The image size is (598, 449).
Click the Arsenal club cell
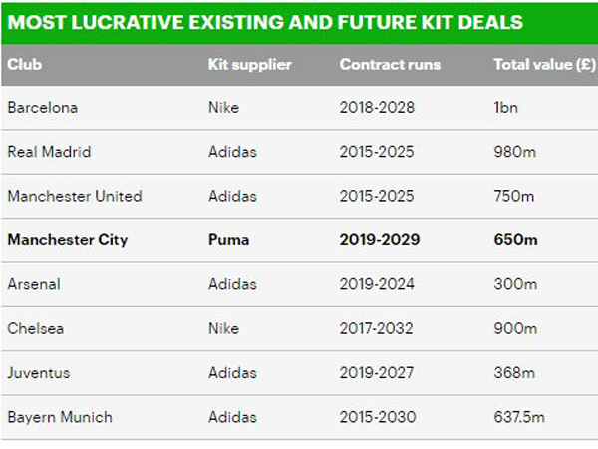[34, 284]
